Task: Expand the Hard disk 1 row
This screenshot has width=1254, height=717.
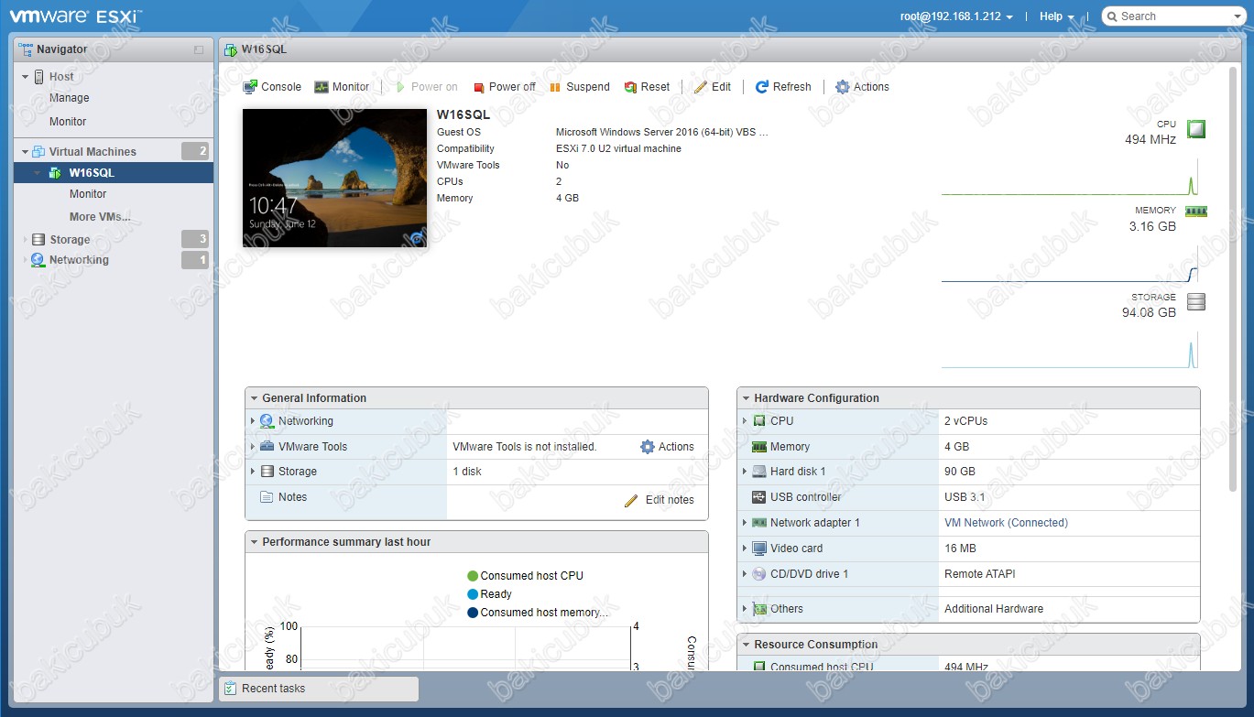Action: pyautogui.click(x=745, y=472)
